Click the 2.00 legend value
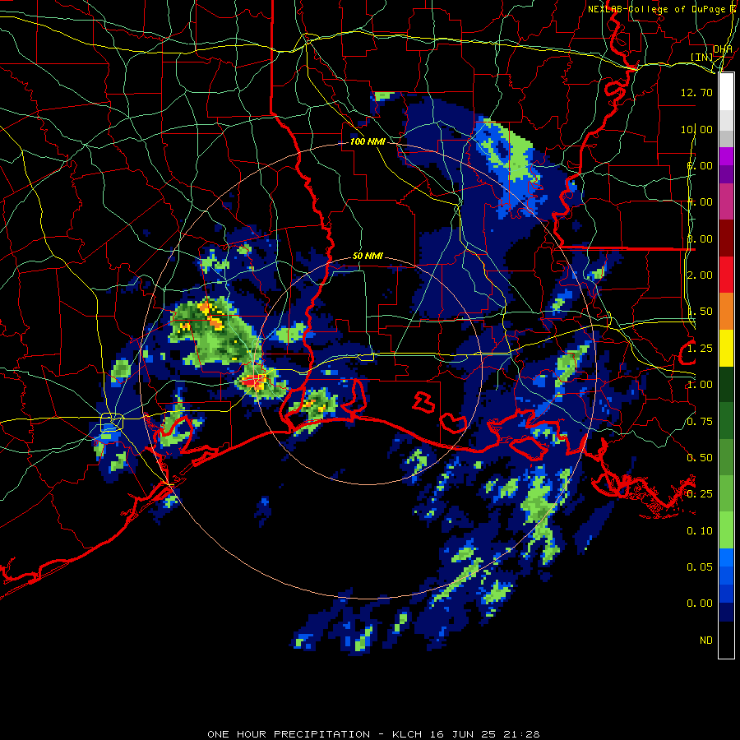This screenshot has width=740, height=740. coord(700,275)
